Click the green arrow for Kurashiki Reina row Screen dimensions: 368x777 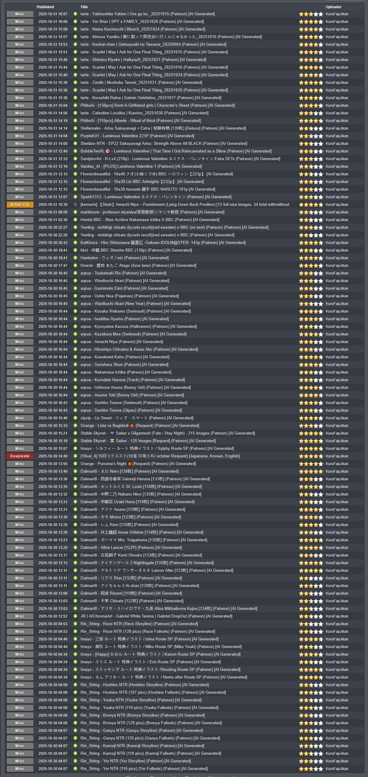point(75,98)
